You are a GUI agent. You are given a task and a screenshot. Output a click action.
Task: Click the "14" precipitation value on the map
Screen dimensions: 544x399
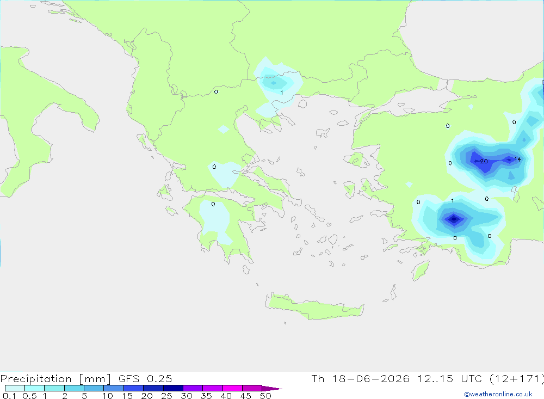point(518,159)
